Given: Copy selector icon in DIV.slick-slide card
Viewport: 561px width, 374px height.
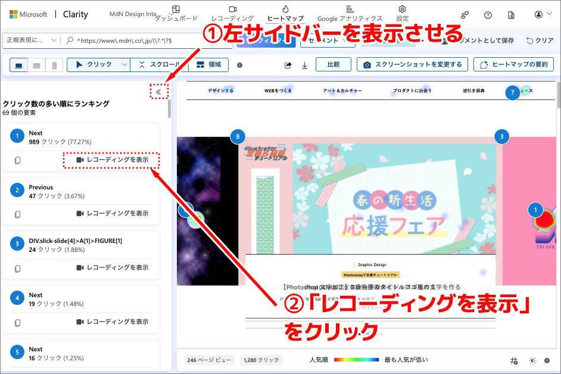Looking at the screenshot, I should [x=17, y=269].
